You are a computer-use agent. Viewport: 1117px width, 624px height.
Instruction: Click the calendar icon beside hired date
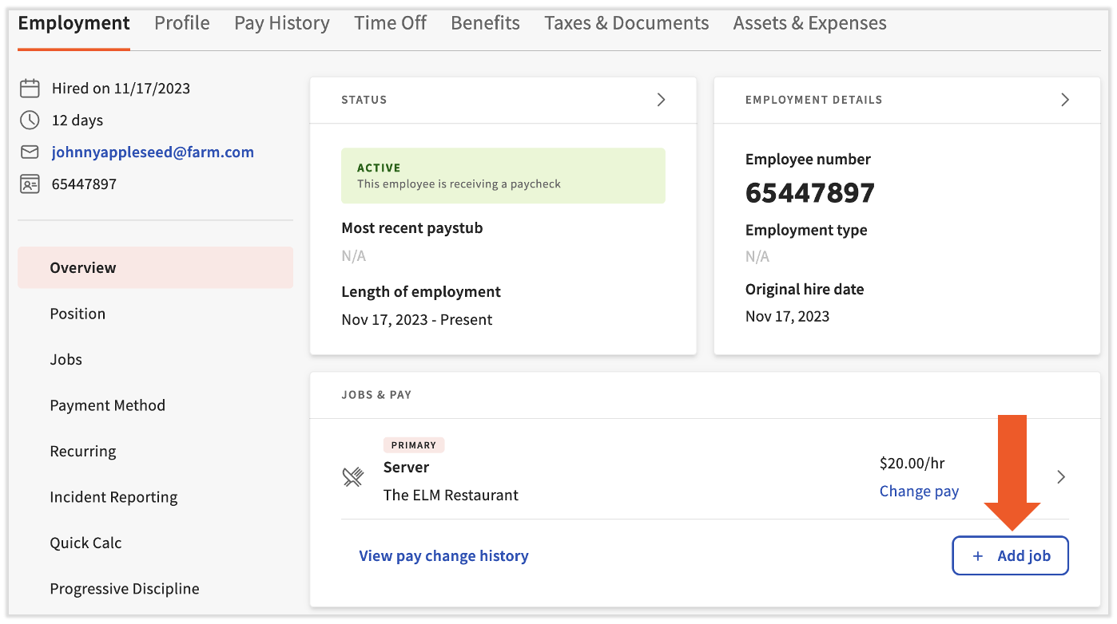pos(30,88)
